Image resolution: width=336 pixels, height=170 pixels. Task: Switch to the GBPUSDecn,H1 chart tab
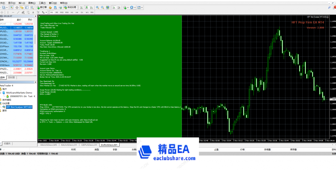(x=90, y=145)
